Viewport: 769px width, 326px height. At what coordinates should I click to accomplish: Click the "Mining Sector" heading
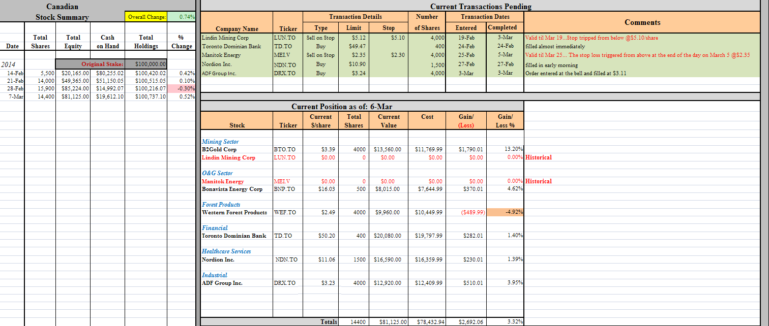220,142
